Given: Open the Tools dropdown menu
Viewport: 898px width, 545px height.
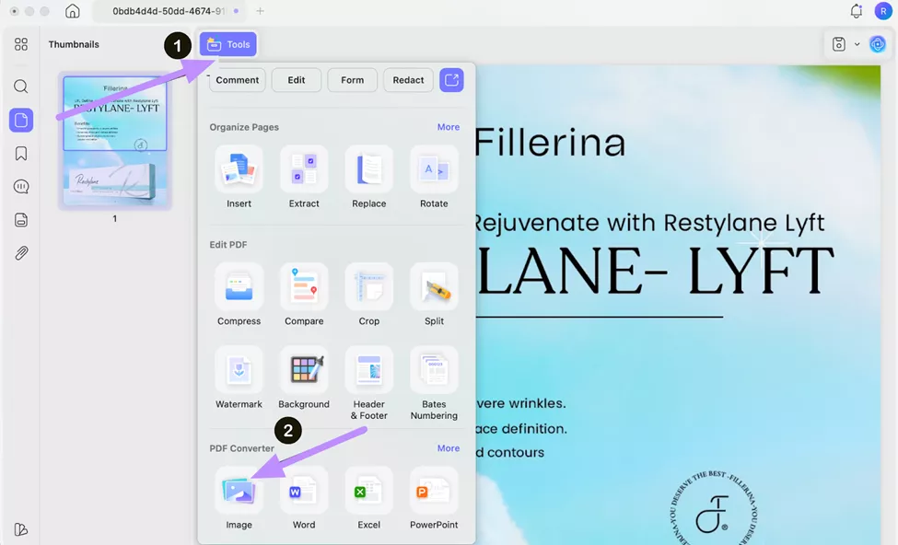Looking at the screenshot, I should coord(228,44).
